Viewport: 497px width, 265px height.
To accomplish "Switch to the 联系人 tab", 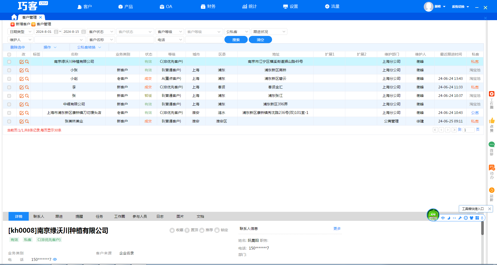I will 39,216.
